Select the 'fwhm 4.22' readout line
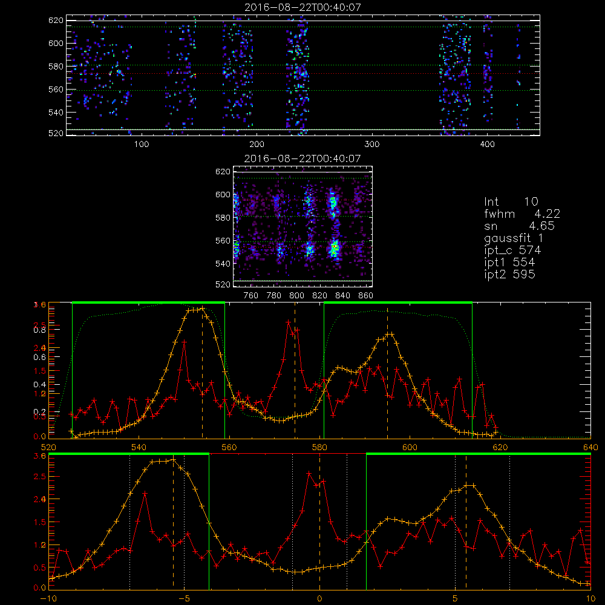Screen dimensions: 605x605 [x=522, y=214]
